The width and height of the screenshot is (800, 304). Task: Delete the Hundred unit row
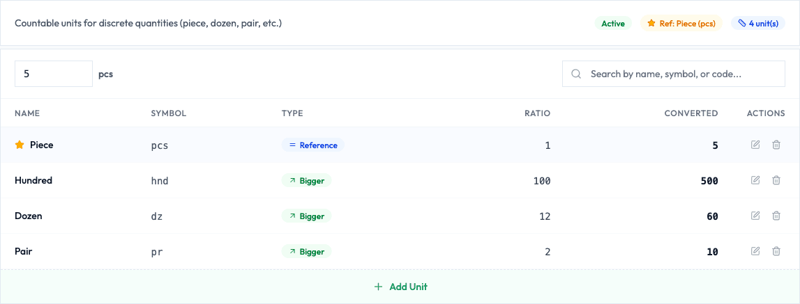[776, 180]
